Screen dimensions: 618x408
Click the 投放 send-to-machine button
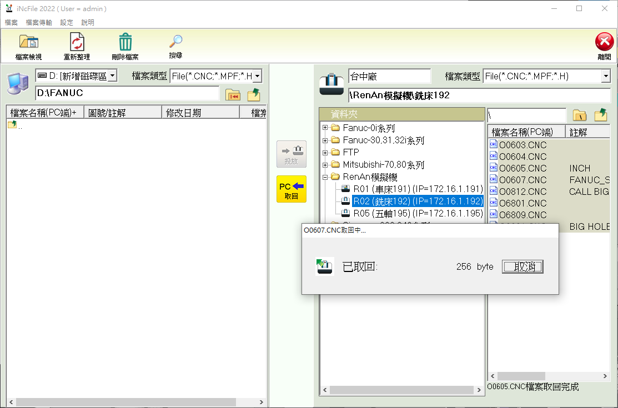pos(292,154)
